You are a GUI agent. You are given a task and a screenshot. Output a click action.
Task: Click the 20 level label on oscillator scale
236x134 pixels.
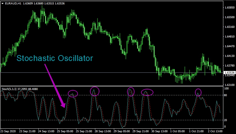[x=226, y=120]
